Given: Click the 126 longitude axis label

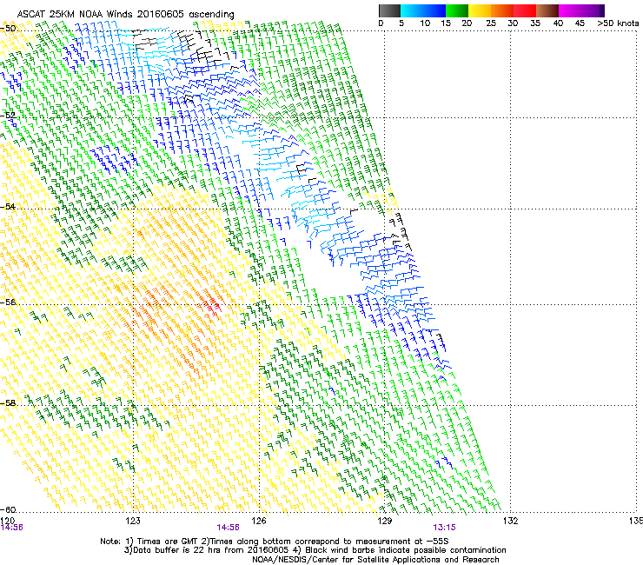Looking at the screenshot, I should click(259, 521).
